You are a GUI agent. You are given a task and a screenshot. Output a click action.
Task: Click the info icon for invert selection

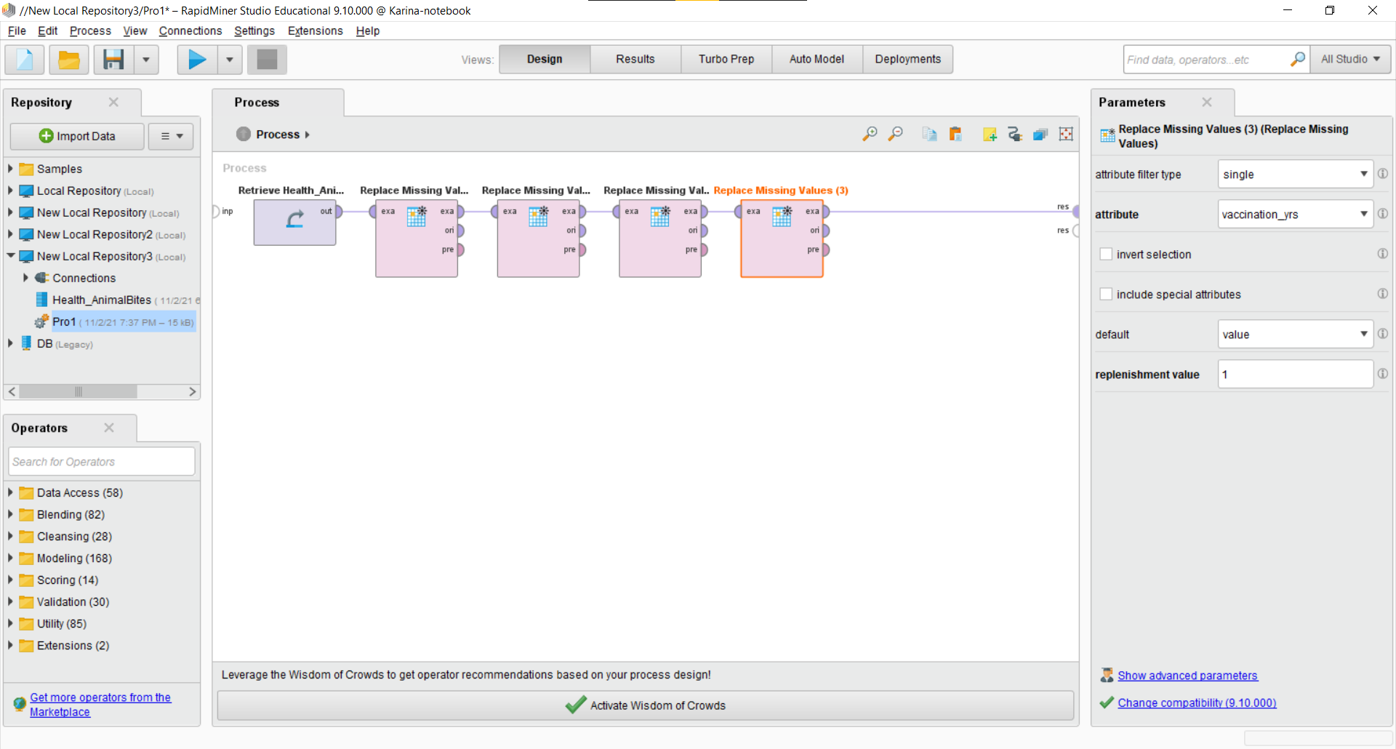pos(1382,254)
